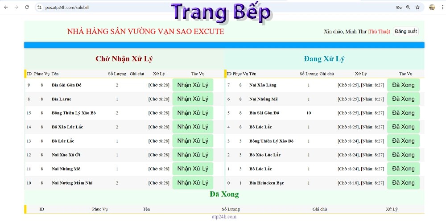Accept order ID 15 Bông Thiên Lý Xào Bò

pos(193,113)
